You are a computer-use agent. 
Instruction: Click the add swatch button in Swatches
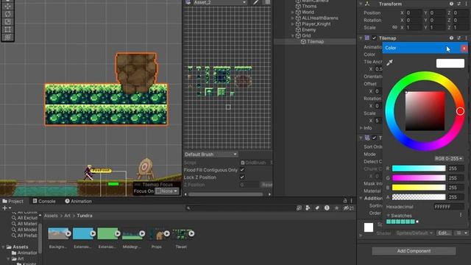tap(417, 222)
